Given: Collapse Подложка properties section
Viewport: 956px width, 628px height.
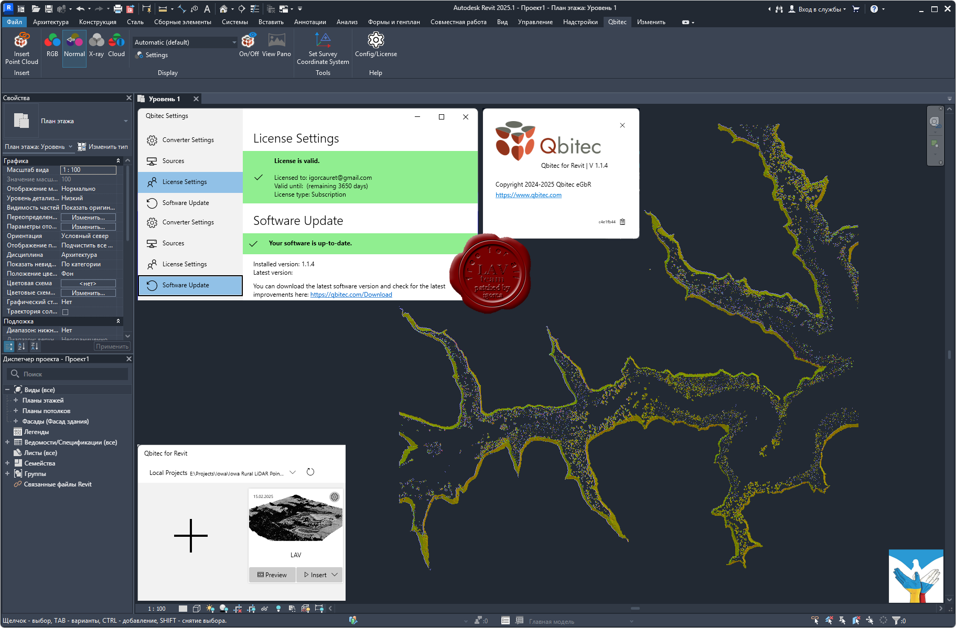Looking at the screenshot, I should click(x=118, y=321).
